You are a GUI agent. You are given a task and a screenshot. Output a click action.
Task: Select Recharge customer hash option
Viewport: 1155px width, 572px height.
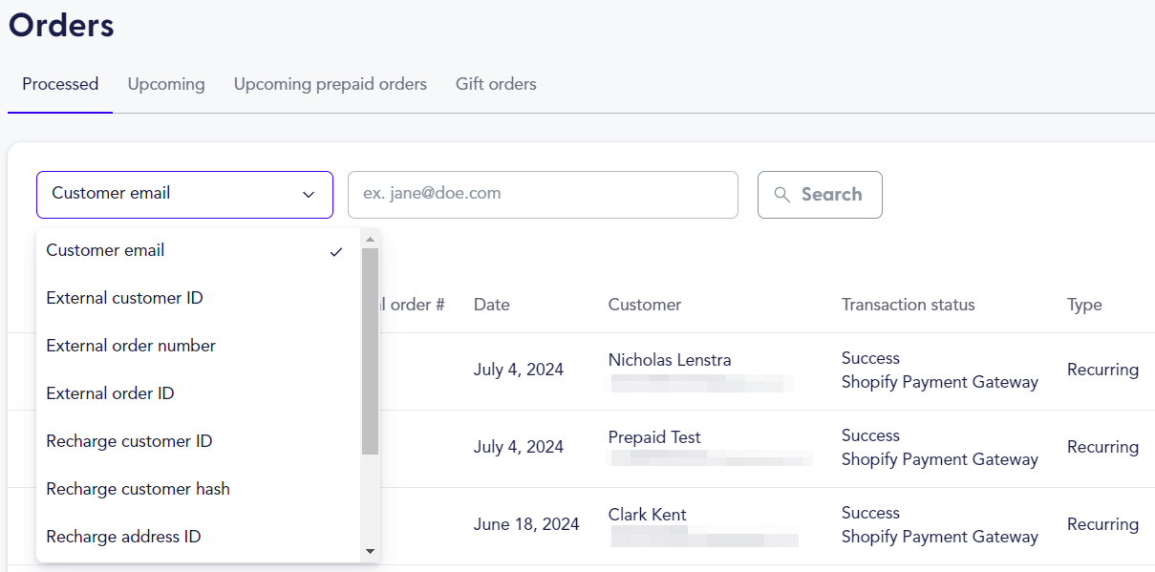pyautogui.click(x=138, y=488)
